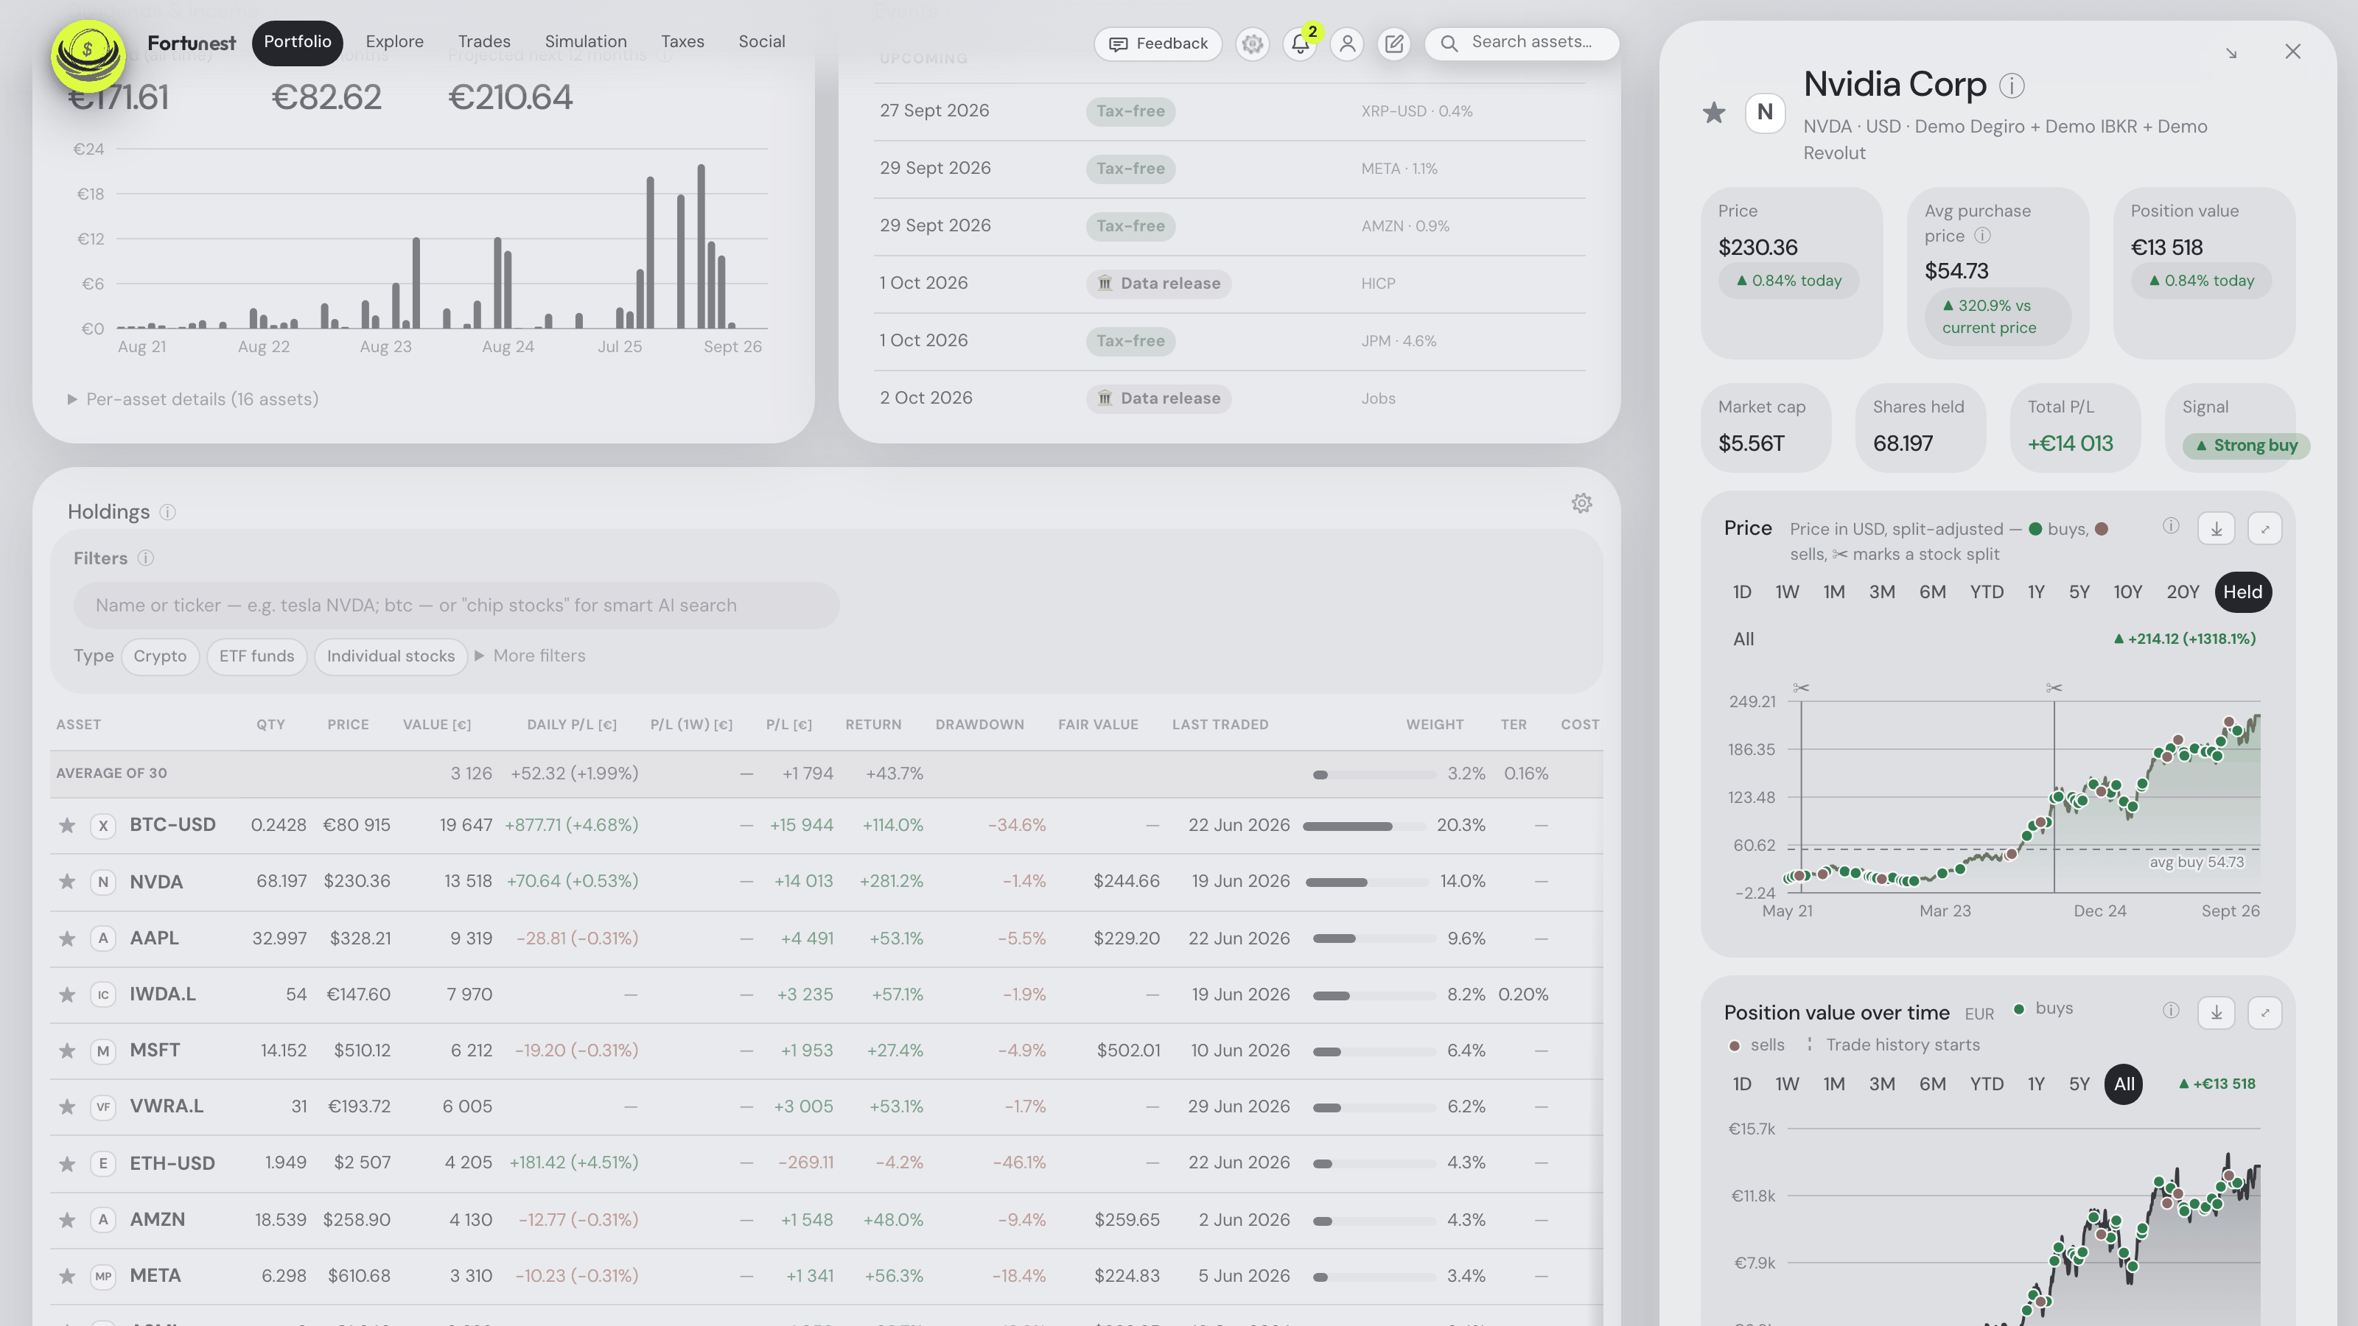Click info icon on Price chart card

coord(2172,526)
